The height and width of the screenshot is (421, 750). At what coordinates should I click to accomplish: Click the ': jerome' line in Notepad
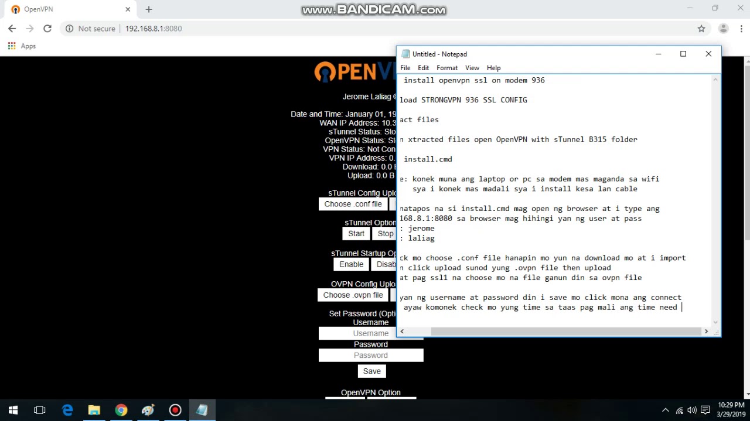[417, 228]
